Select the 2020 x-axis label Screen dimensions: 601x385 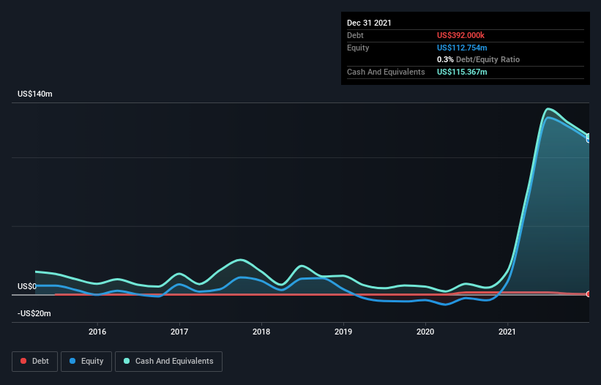(x=425, y=332)
